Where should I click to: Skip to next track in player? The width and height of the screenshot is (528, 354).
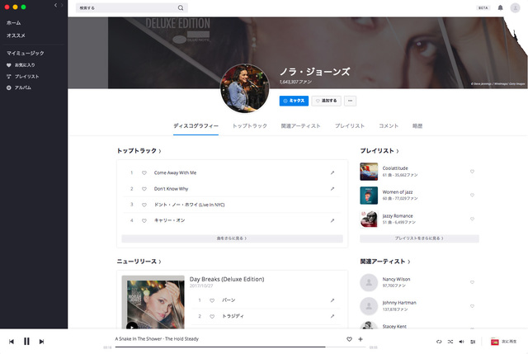(x=41, y=342)
